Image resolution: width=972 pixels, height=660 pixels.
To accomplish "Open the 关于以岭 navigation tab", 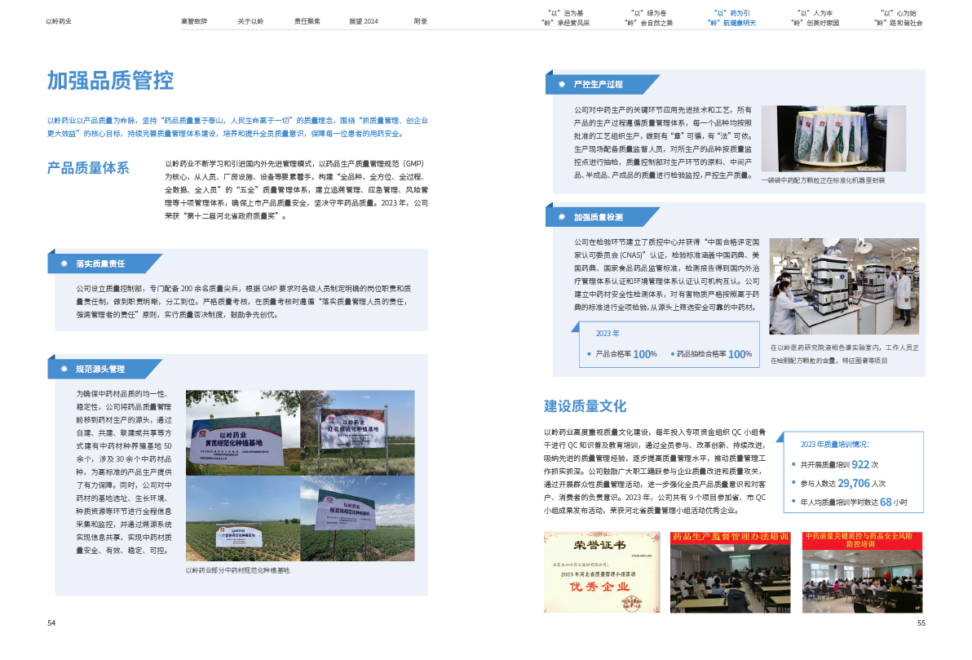I will coord(250,20).
